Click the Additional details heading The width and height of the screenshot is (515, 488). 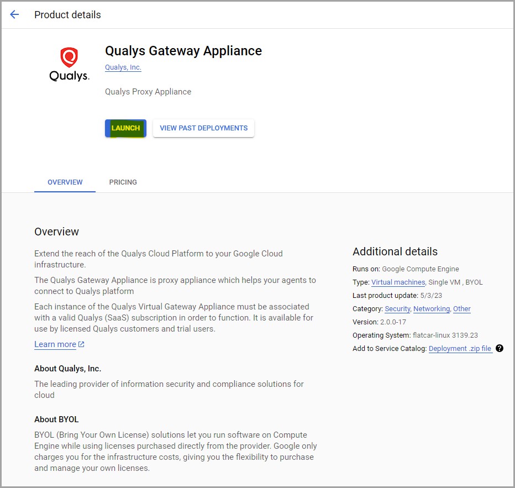point(395,251)
